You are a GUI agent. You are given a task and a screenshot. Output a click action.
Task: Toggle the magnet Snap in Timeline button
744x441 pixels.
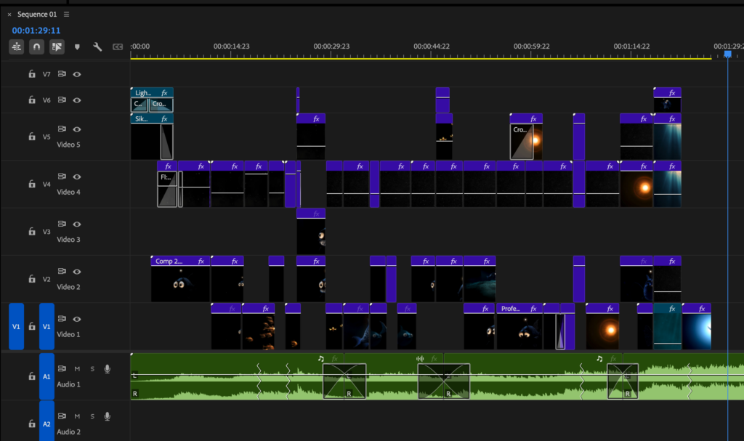pos(36,46)
